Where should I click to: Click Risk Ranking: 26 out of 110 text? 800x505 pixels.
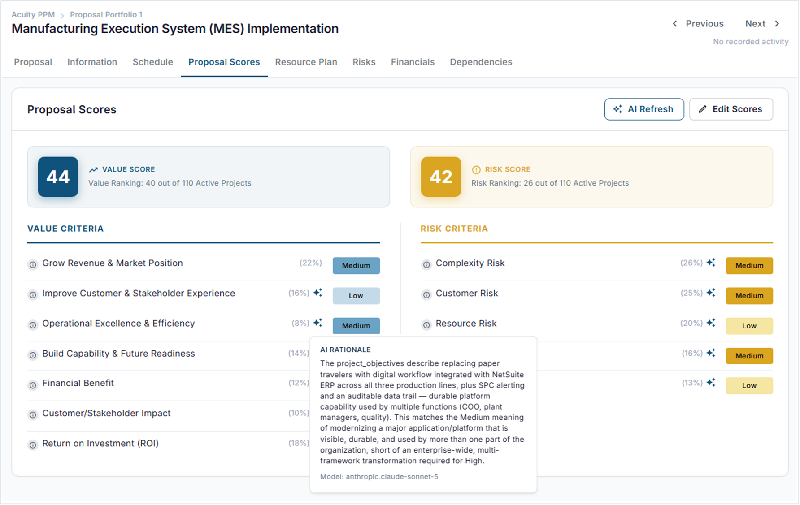click(550, 183)
